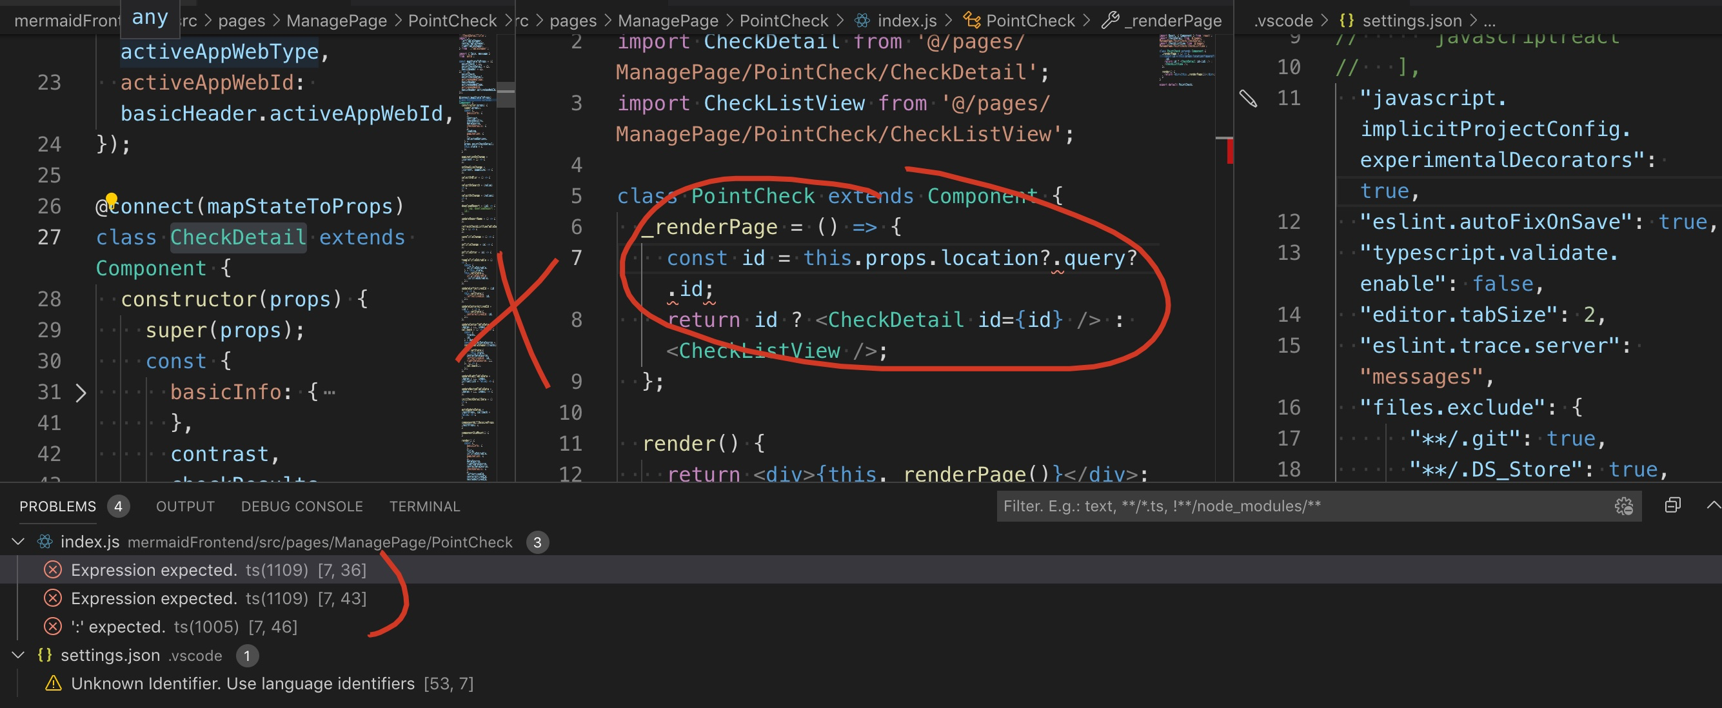Toggle the breakpoint dot on line 26
This screenshot has height=708, width=1722.
[111, 199]
